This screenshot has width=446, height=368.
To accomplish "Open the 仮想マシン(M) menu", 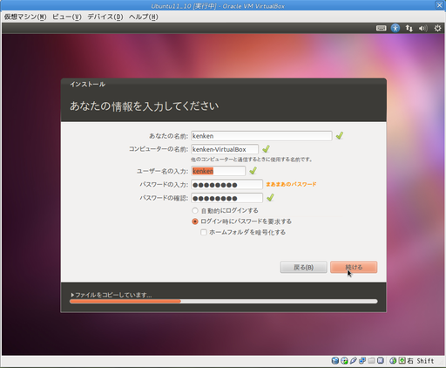I will tap(25, 17).
